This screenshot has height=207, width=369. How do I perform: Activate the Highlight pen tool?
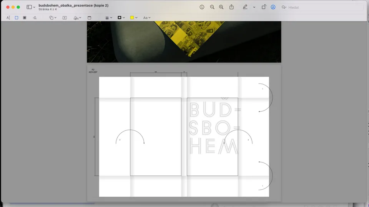coord(245,7)
